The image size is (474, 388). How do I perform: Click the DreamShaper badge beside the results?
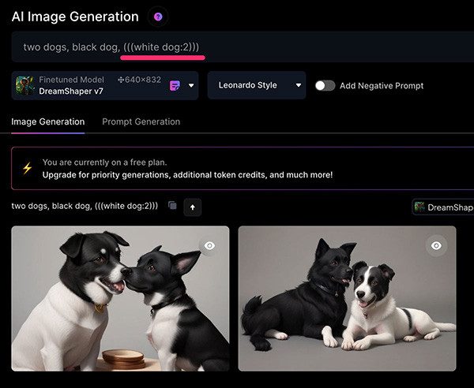coord(442,207)
